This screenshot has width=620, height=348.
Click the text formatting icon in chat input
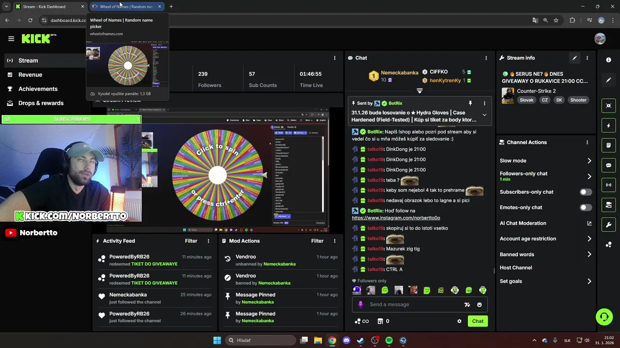(x=467, y=304)
